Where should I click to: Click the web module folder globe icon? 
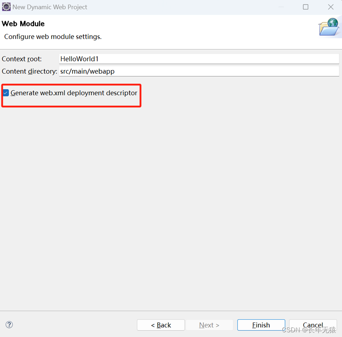tap(329, 27)
